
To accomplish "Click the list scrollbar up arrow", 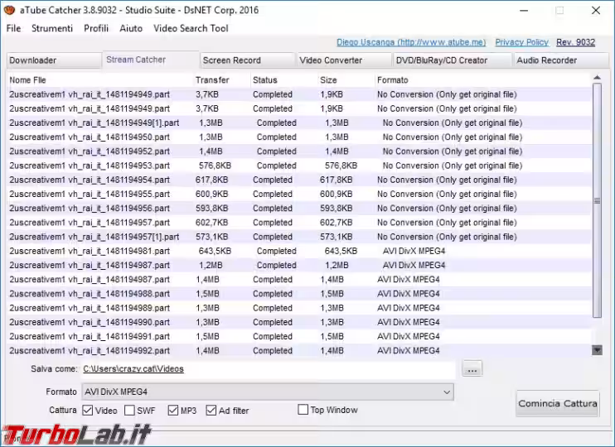I will (x=597, y=78).
